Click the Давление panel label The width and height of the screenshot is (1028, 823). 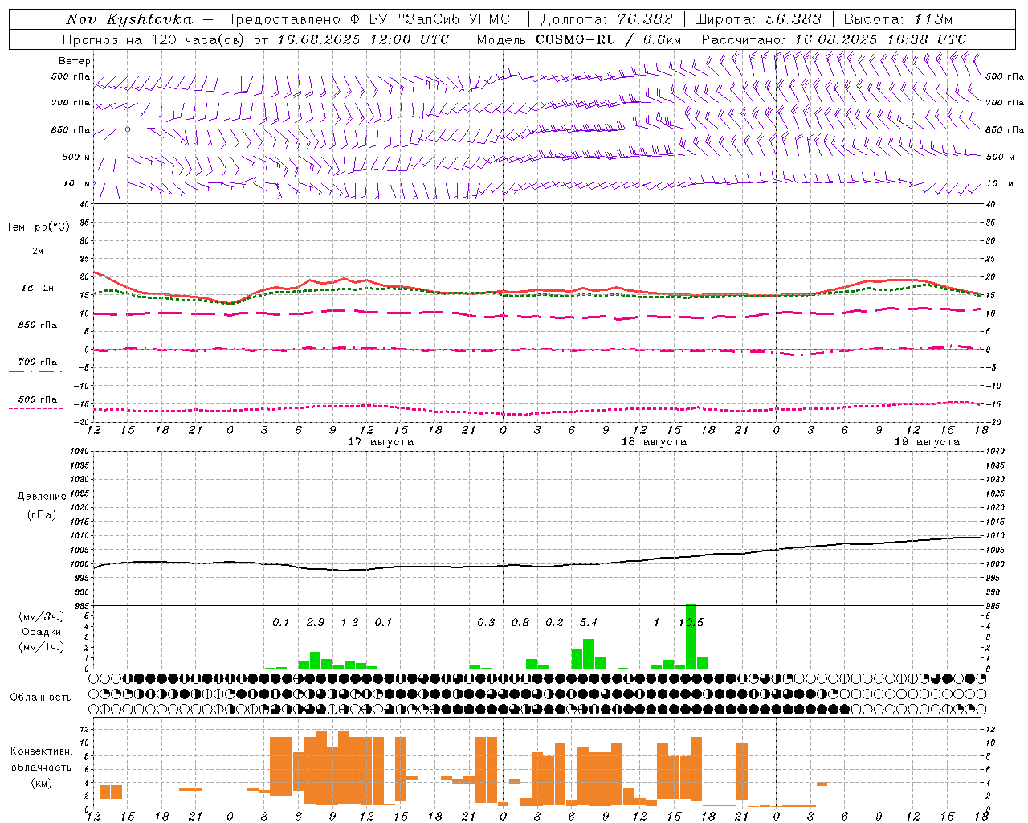[42, 497]
